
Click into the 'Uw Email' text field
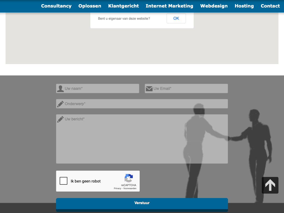pyautogui.click(x=190, y=89)
